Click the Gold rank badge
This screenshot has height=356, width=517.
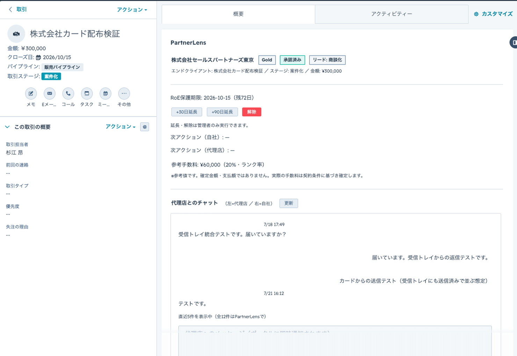pyautogui.click(x=267, y=60)
